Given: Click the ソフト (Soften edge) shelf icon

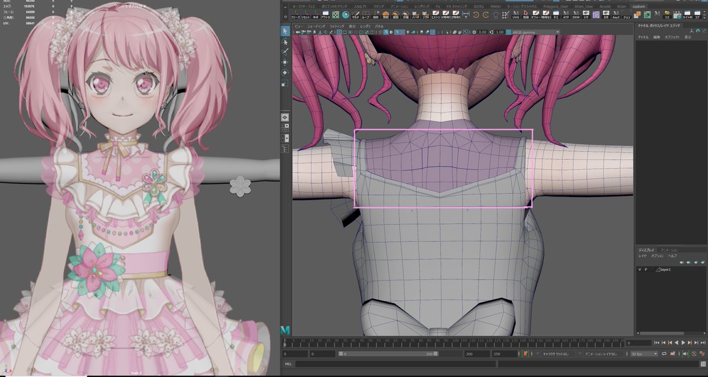Looking at the screenshot, I should coord(425,15).
